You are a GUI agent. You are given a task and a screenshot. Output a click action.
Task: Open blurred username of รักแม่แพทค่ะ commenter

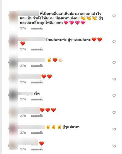[32, 39]
